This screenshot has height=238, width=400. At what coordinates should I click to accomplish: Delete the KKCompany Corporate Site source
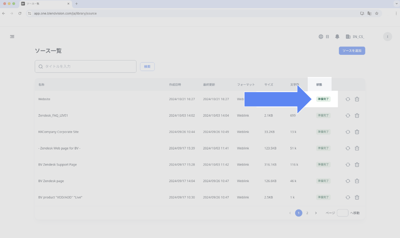tap(357, 132)
